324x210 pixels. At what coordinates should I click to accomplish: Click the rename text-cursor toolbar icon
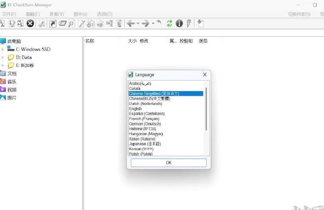[109, 24]
